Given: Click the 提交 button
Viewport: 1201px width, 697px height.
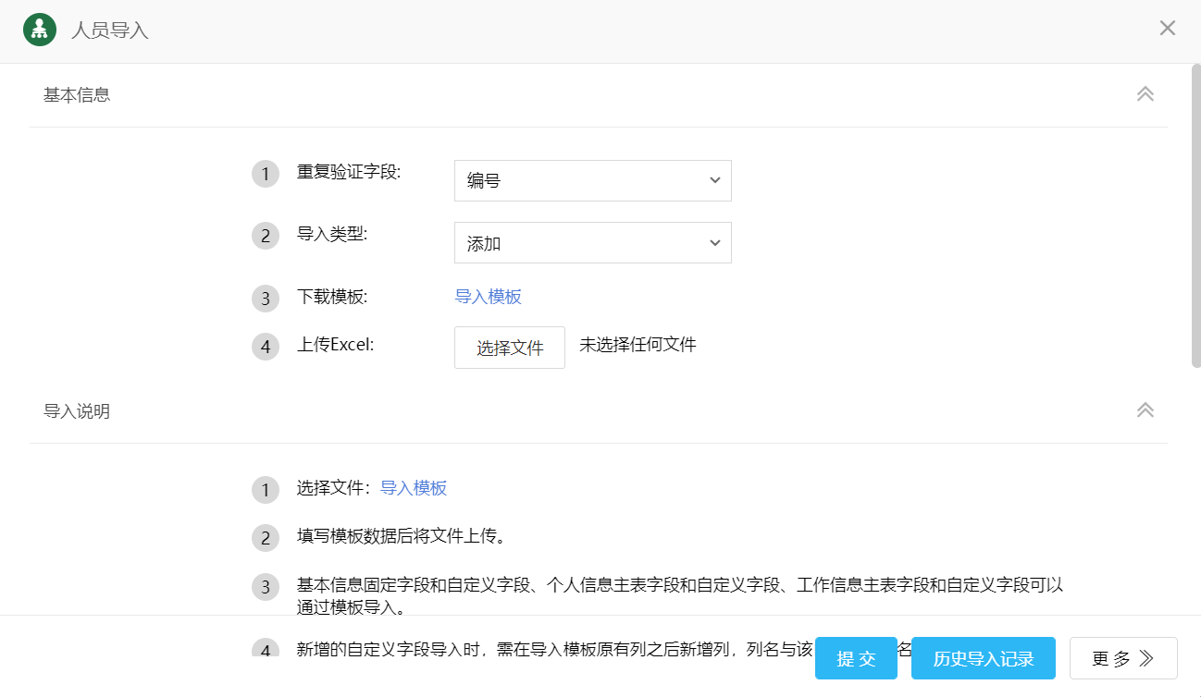Looking at the screenshot, I should point(856,658).
